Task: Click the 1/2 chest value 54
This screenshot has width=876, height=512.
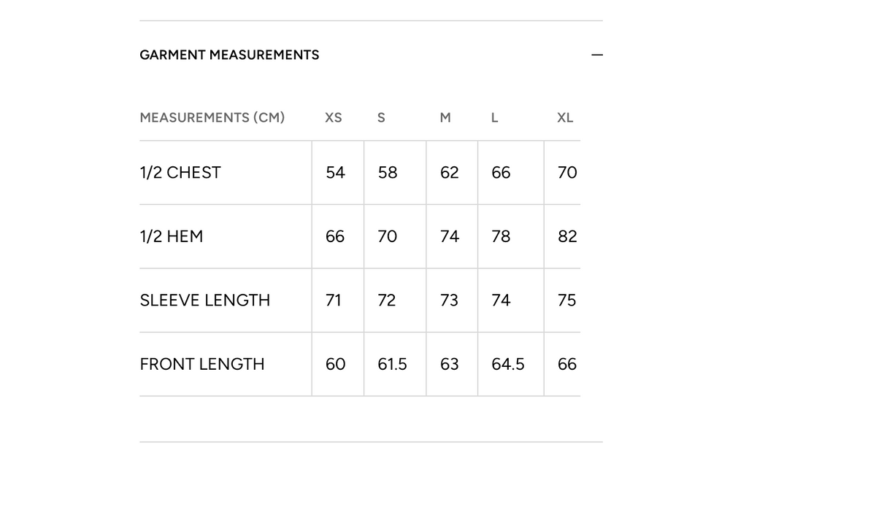Action: [336, 173]
